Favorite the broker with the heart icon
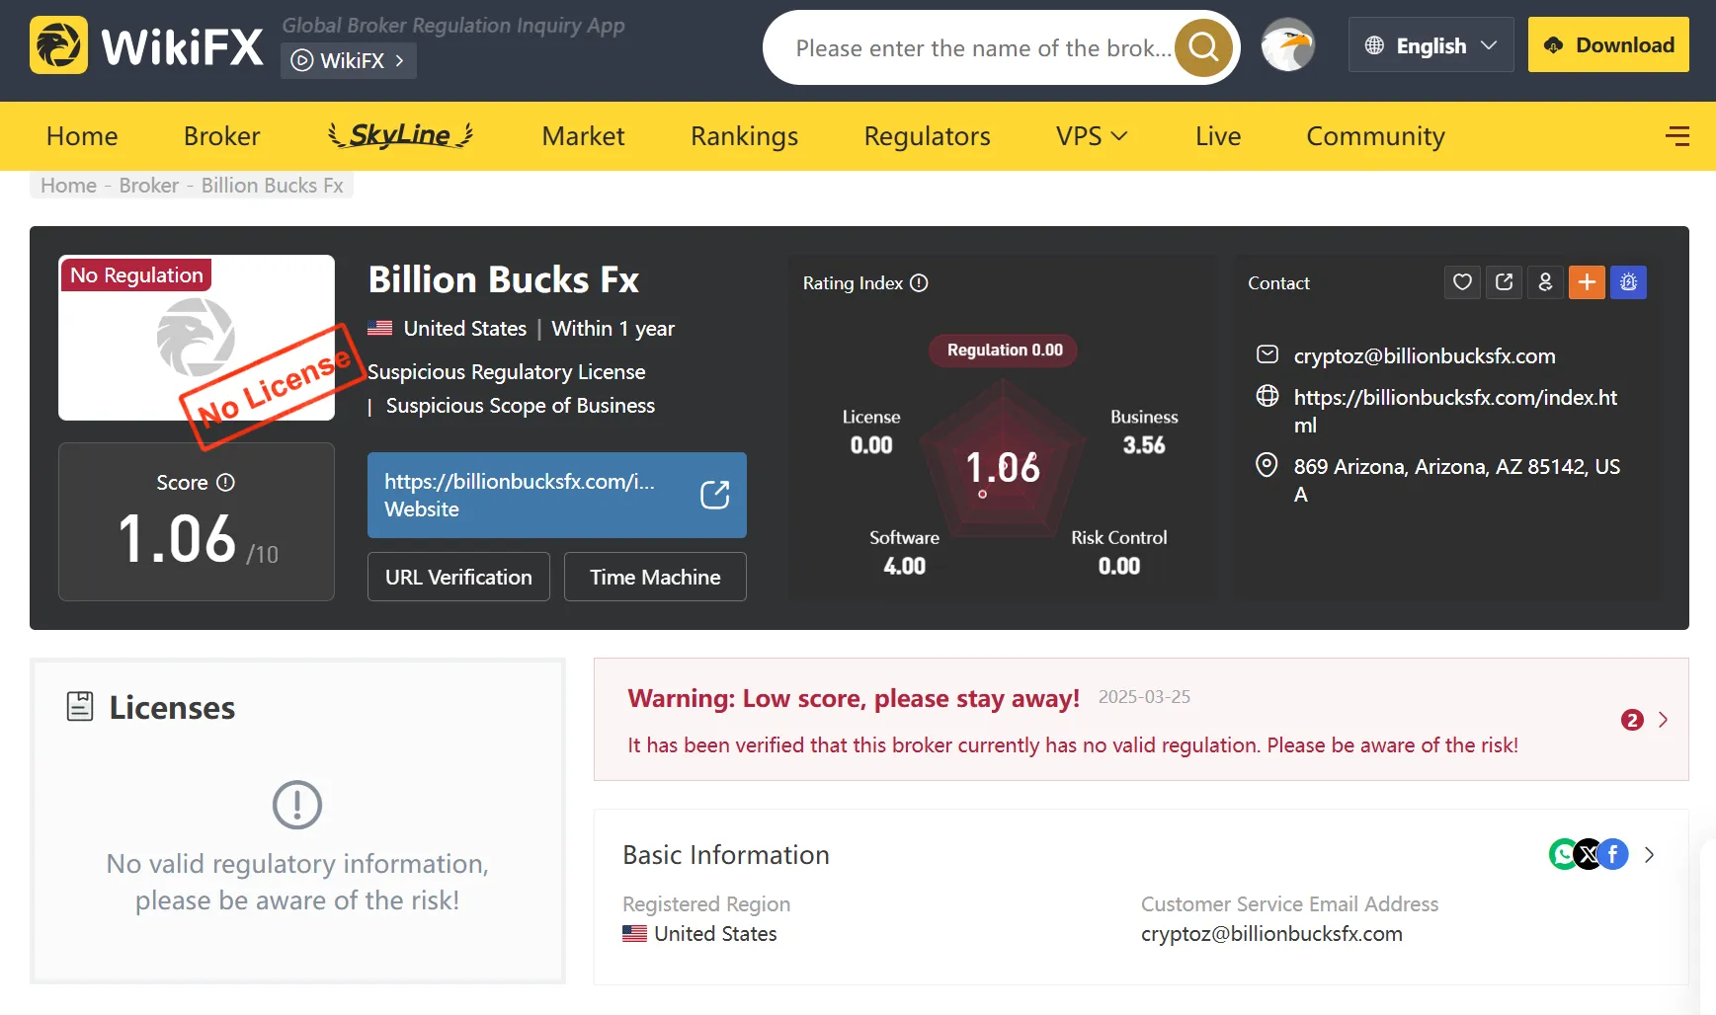 click(1462, 282)
